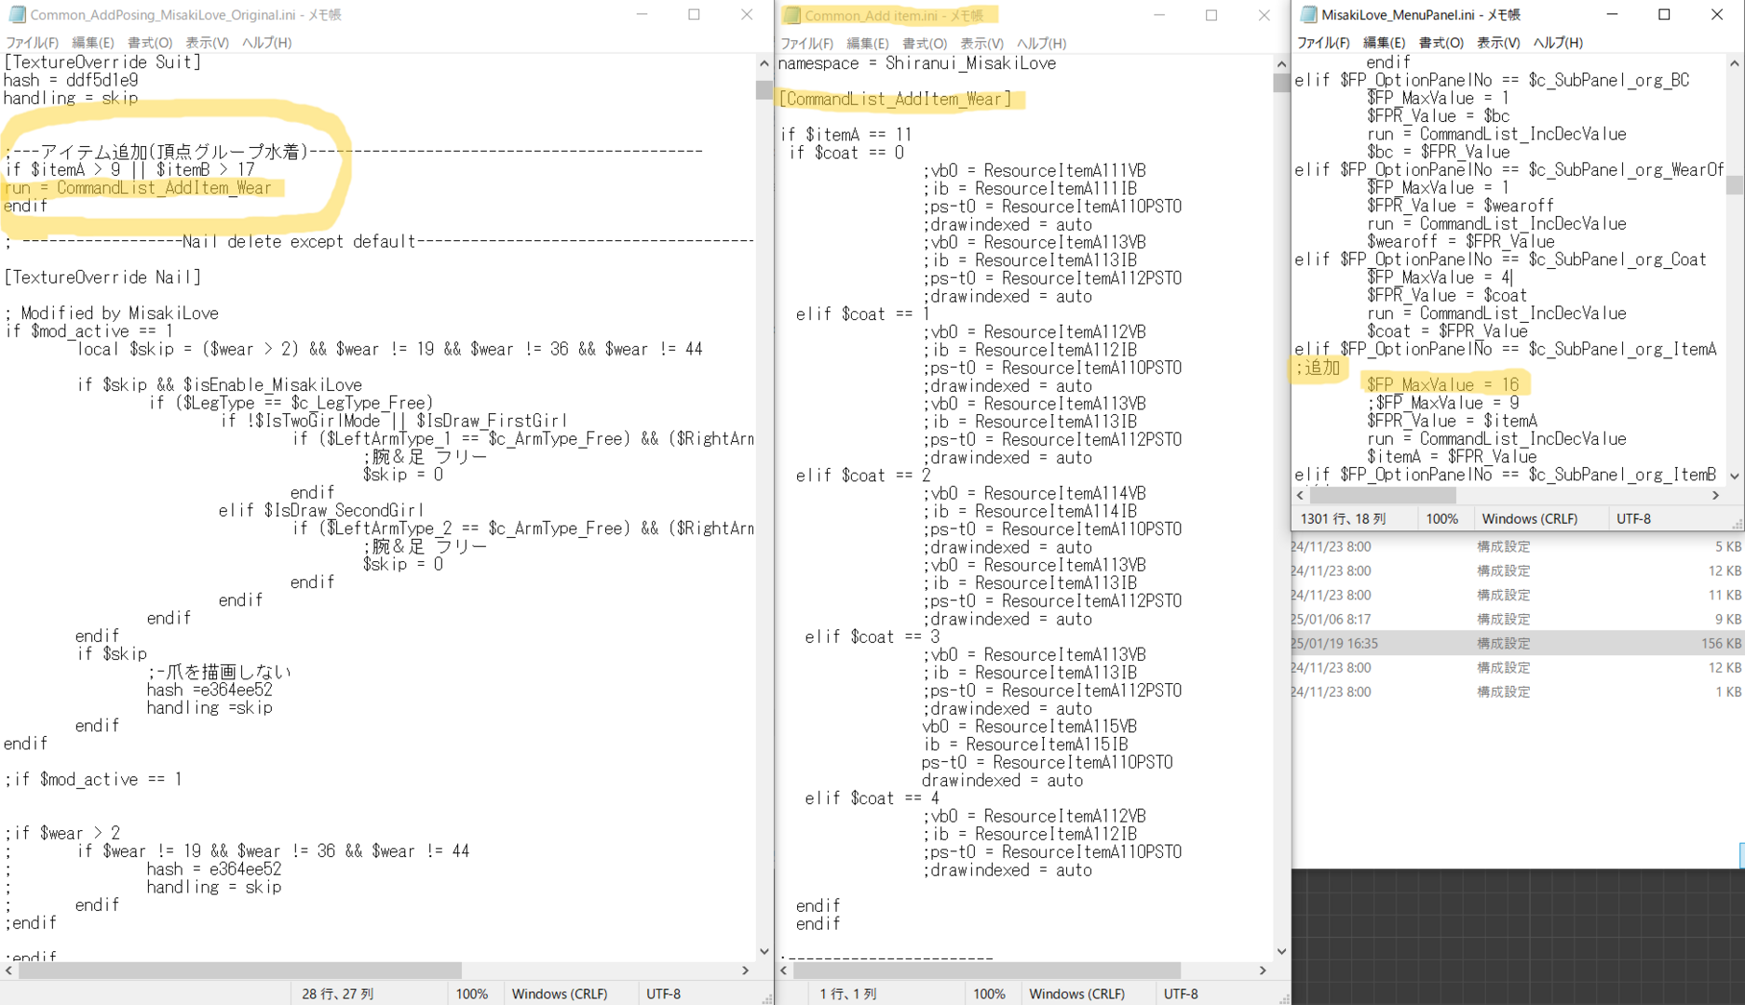Click scroll-down arrow in MisakiLove_MenuPanel window
This screenshot has width=1745, height=1005.
pos(1734,476)
